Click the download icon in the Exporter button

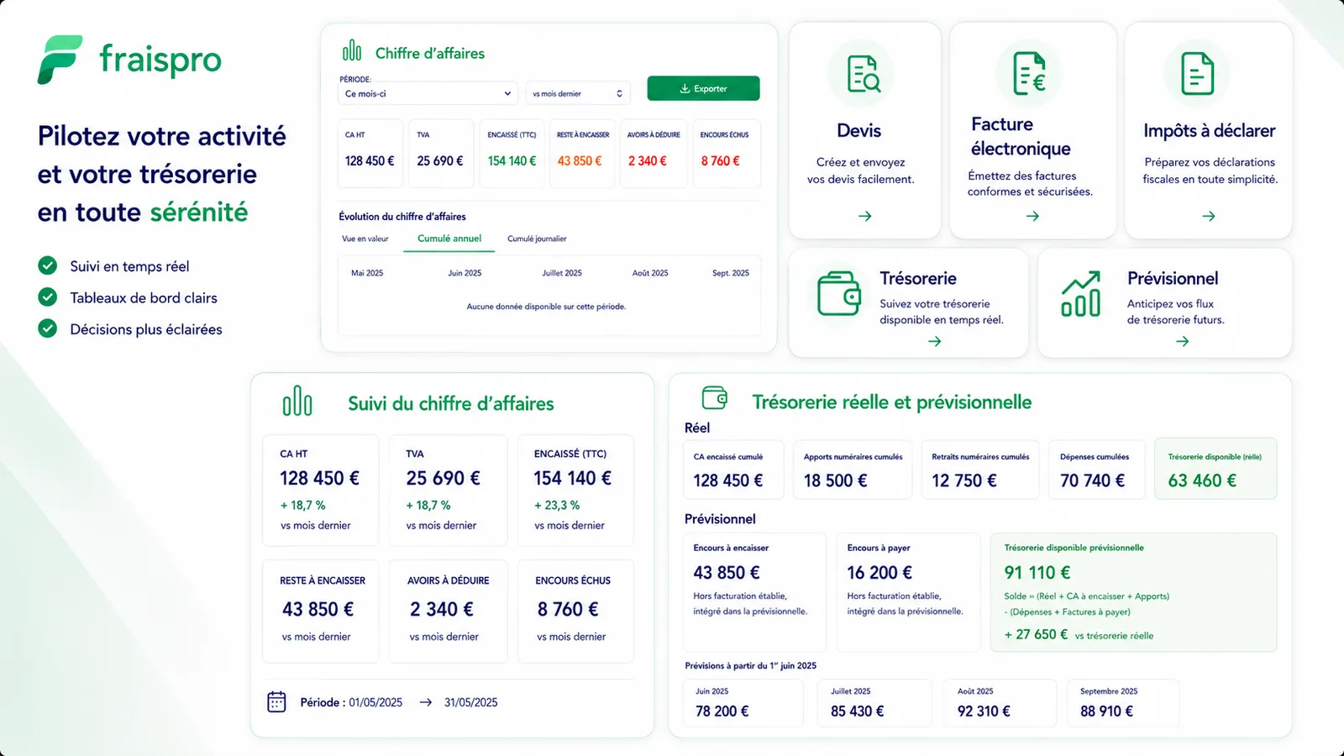click(685, 88)
